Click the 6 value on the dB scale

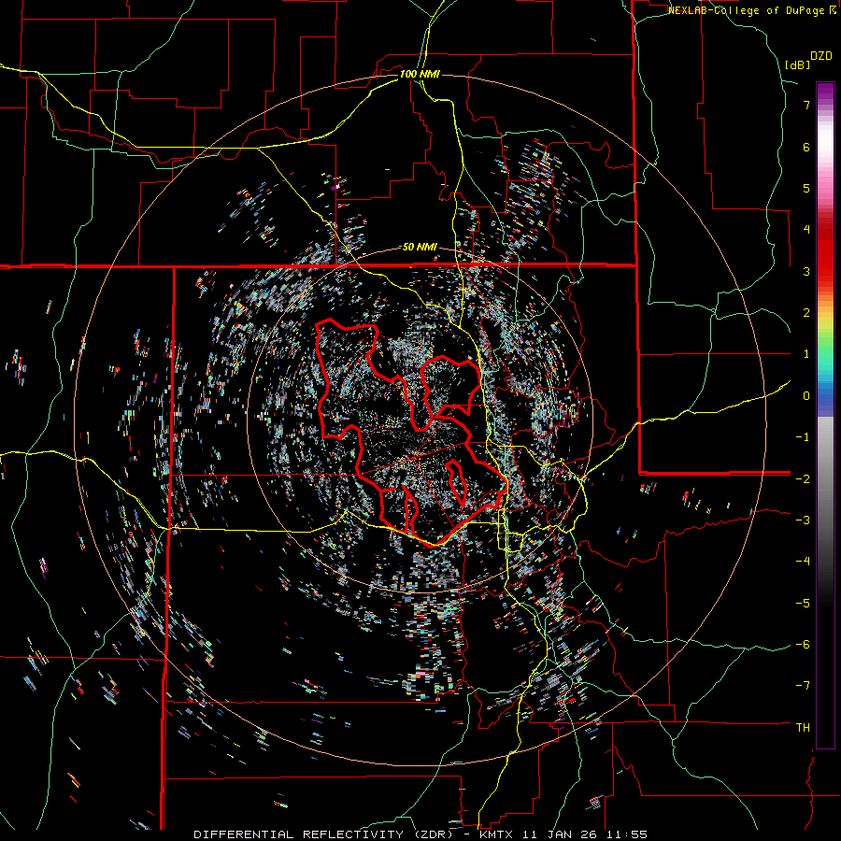pyautogui.click(x=806, y=147)
